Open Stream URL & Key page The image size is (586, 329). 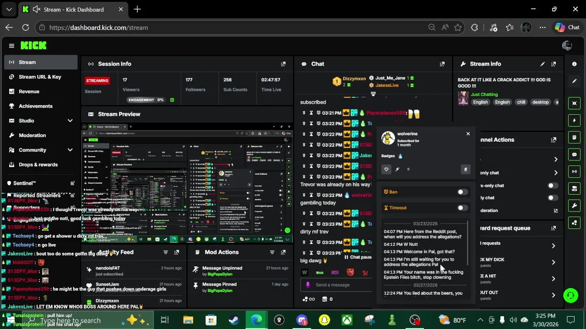(x=41, y=77)
